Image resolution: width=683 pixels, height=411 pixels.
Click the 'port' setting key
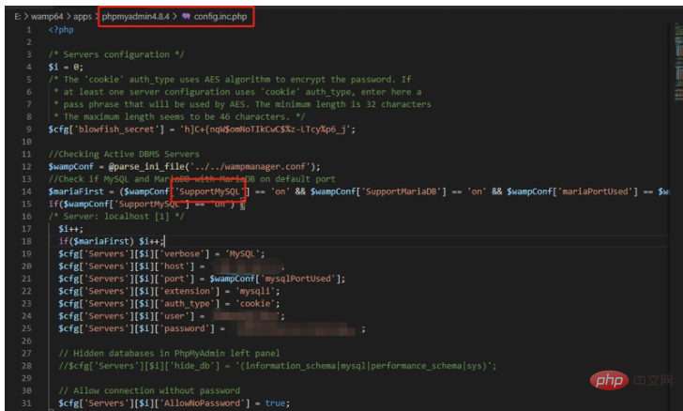click(175, 279)
